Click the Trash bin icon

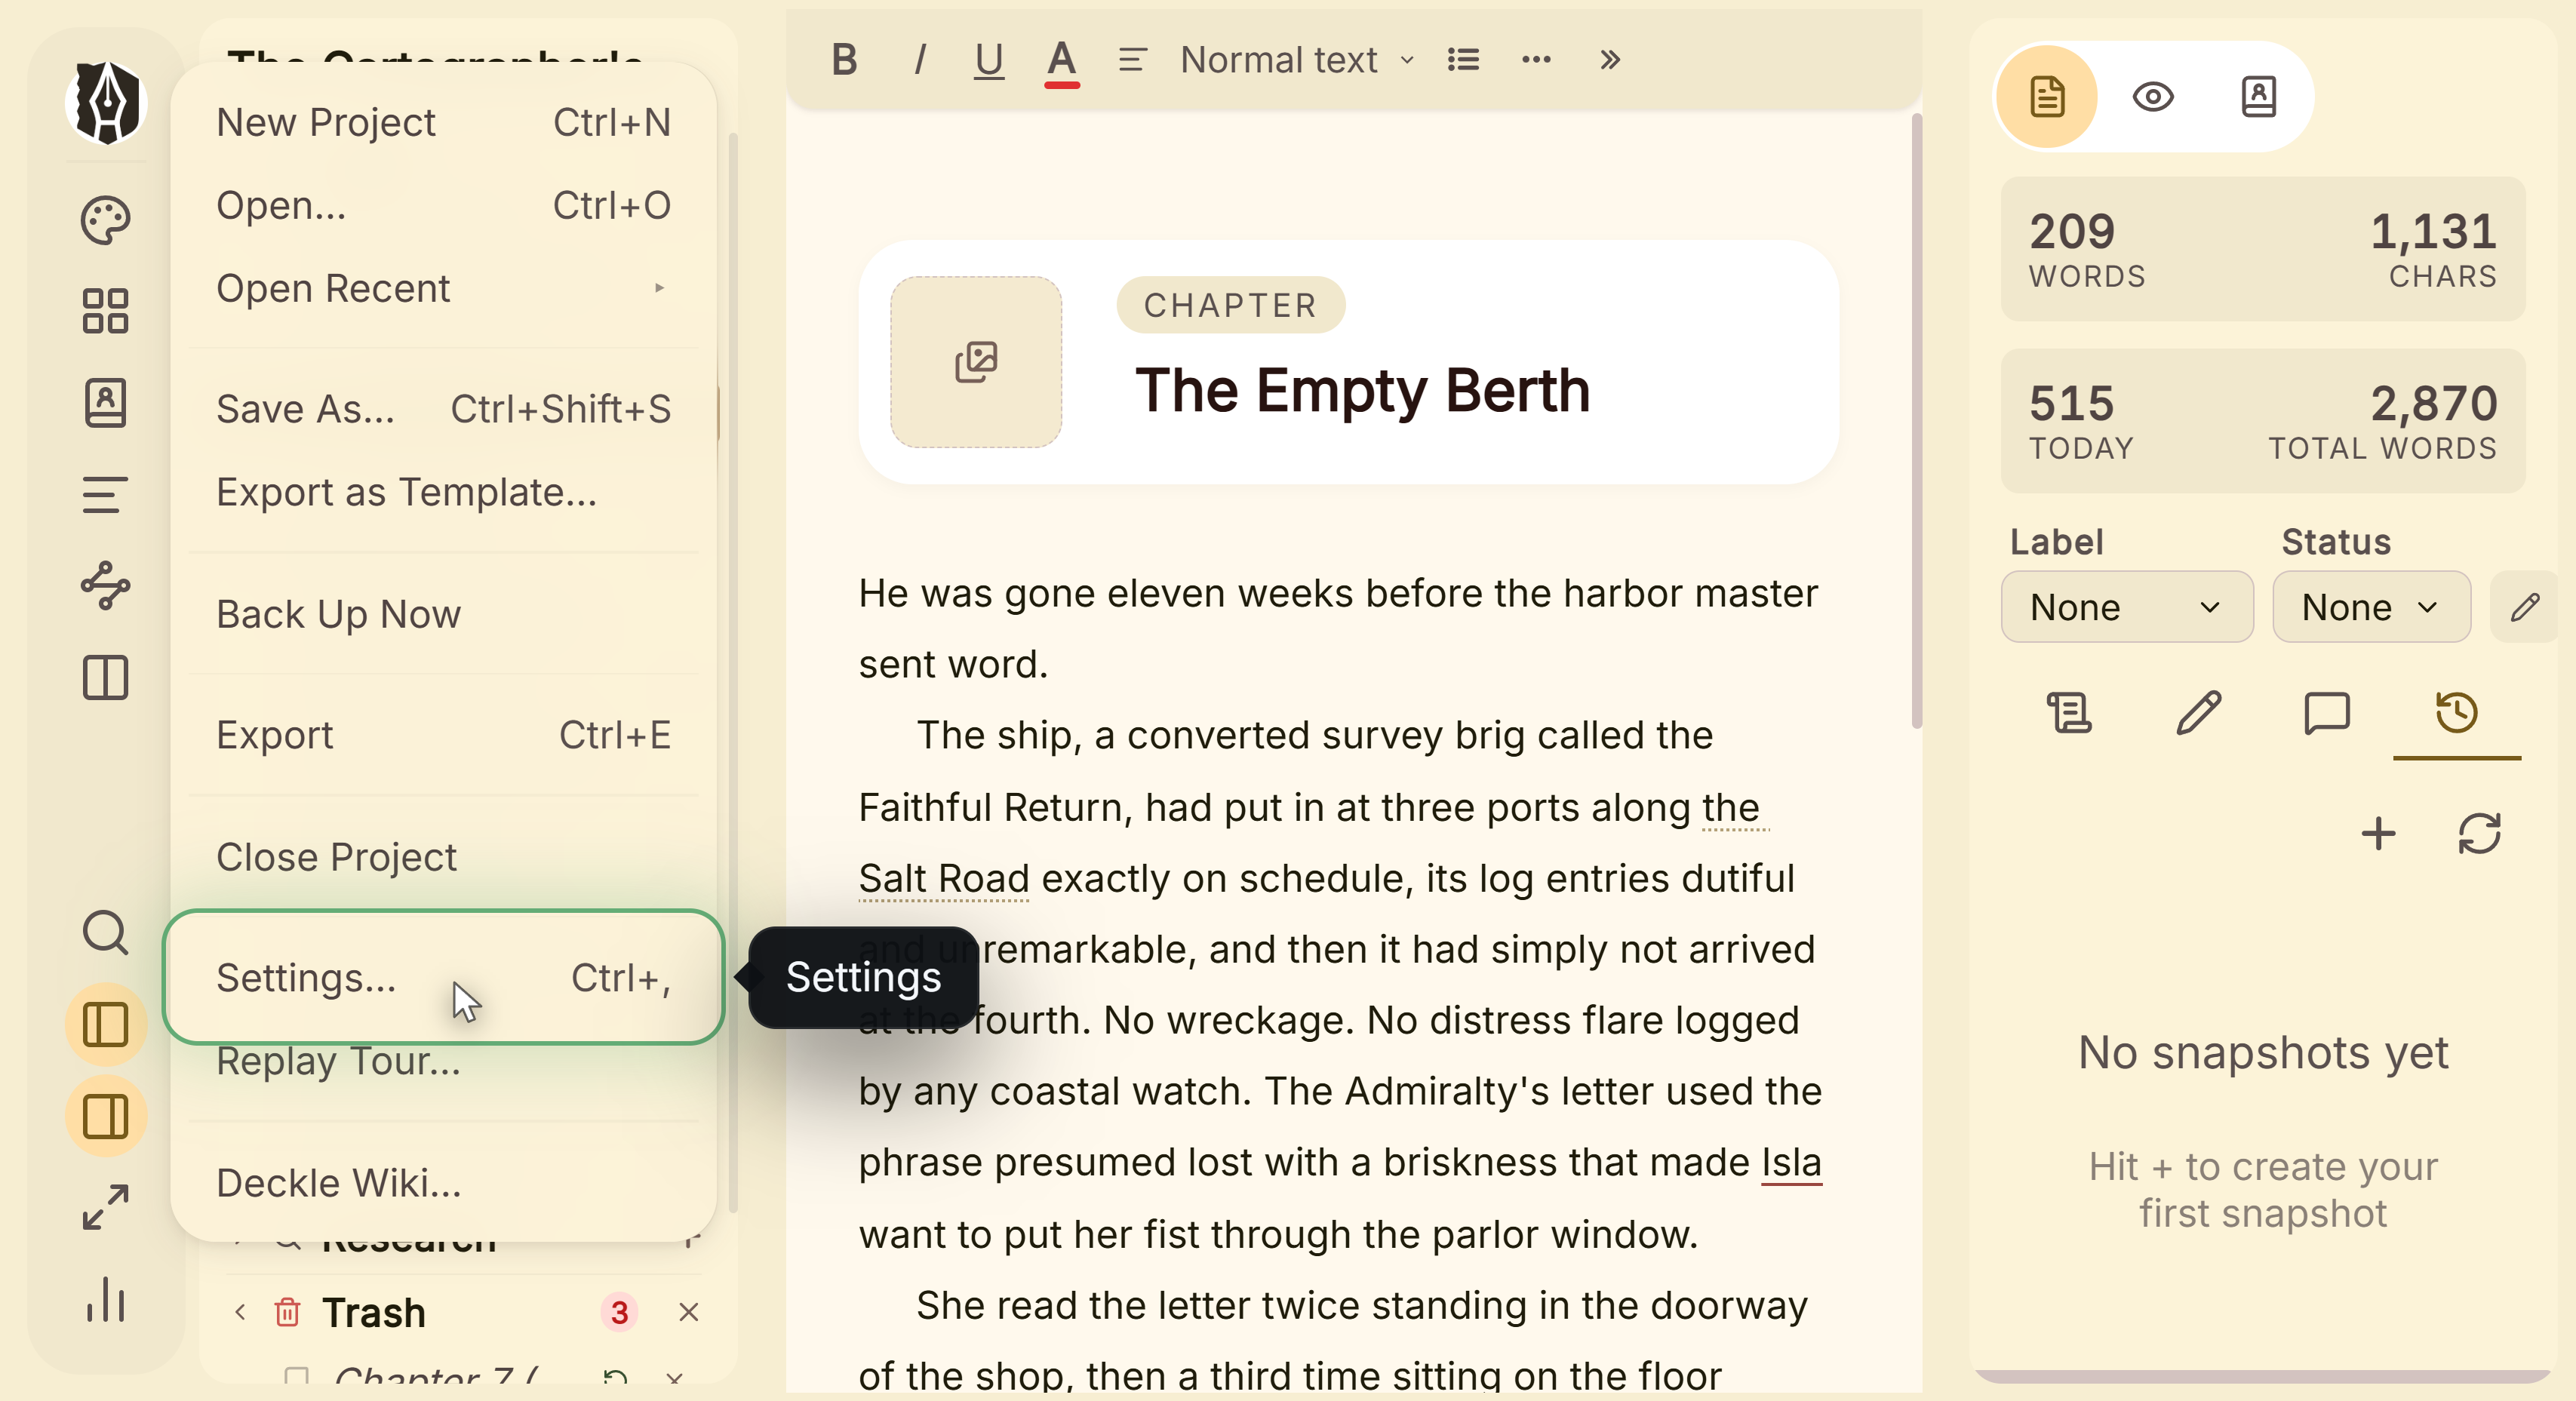(x=287, y=1311)
